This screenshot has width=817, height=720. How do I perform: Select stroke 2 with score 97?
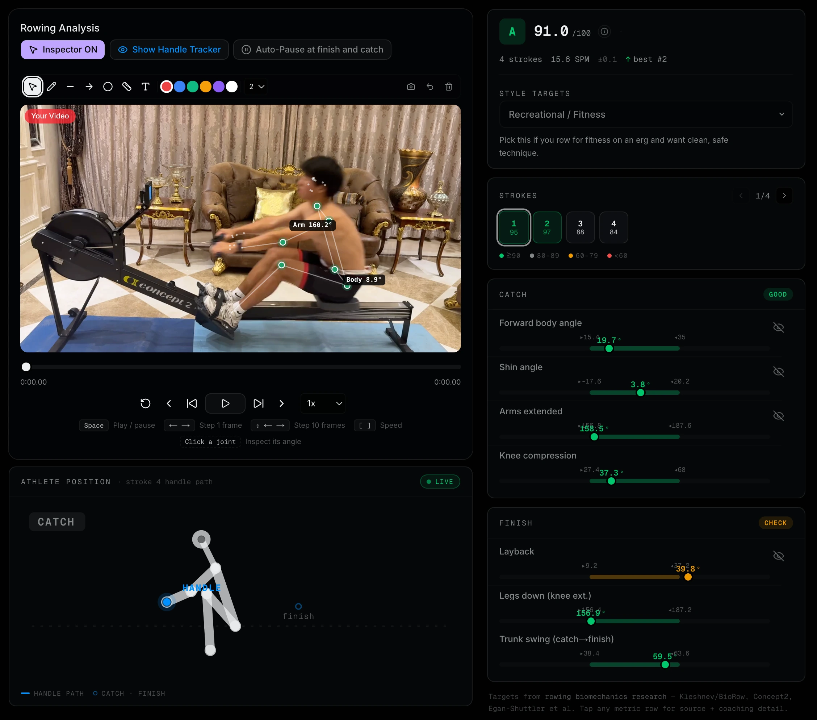(547, 227)
